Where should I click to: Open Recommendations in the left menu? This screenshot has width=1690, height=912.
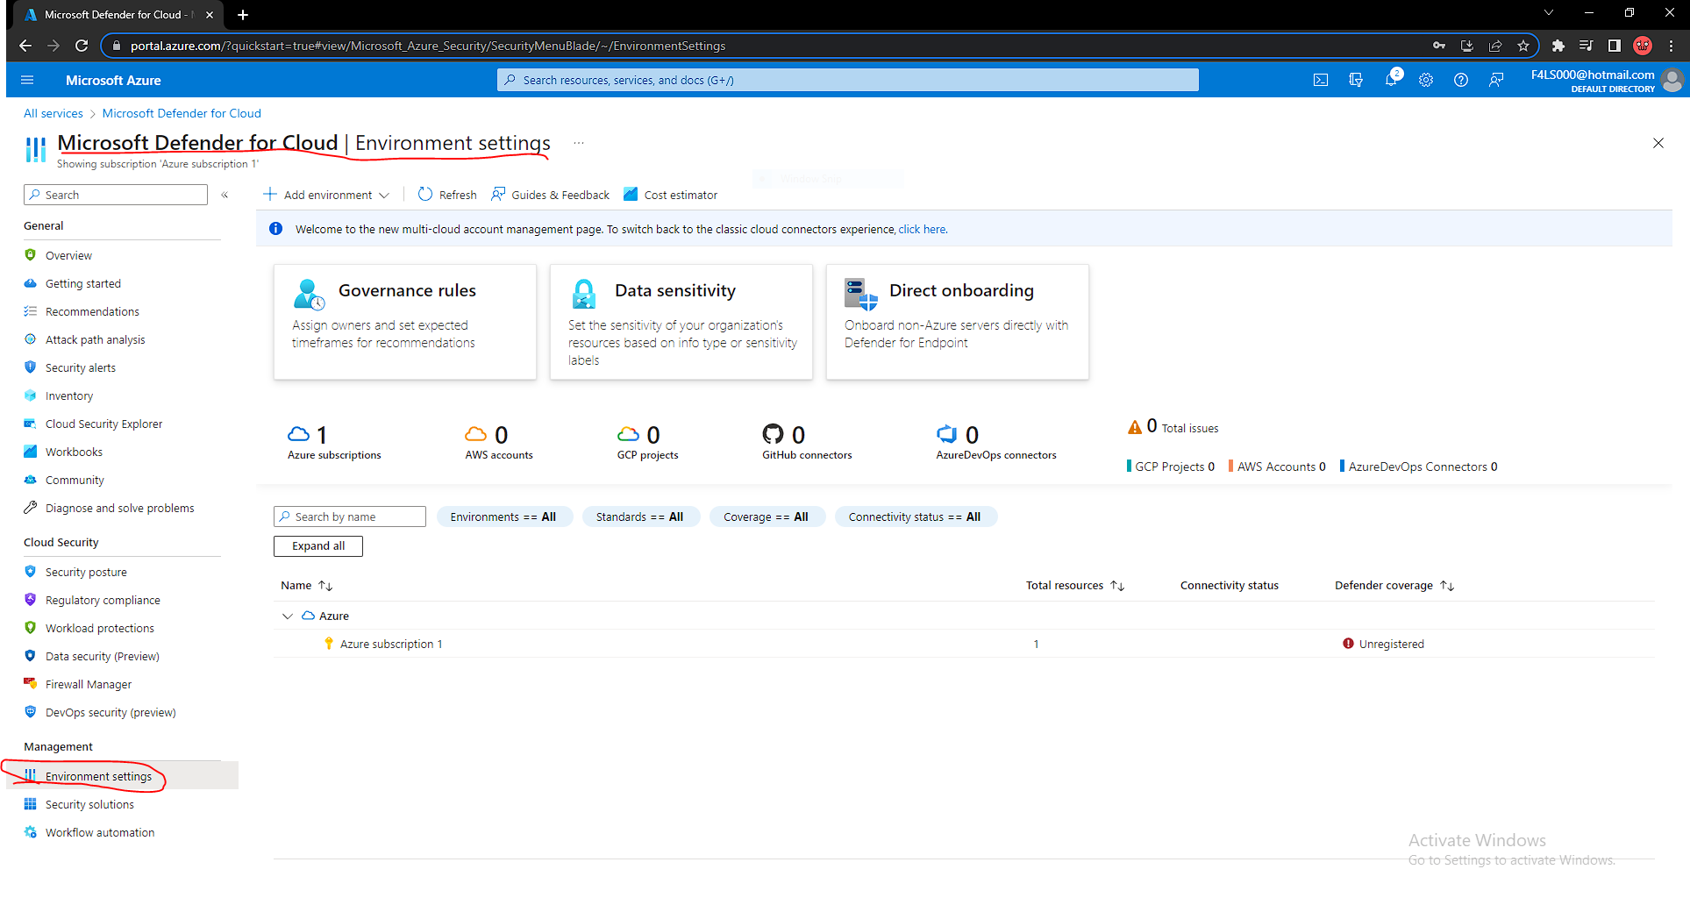[x=92, y=311]
